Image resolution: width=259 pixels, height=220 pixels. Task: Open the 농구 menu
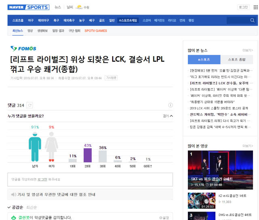pos(82,20)
